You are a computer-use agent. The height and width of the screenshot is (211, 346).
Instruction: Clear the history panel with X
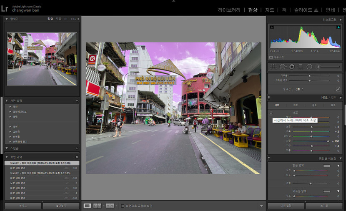point(77,157)
